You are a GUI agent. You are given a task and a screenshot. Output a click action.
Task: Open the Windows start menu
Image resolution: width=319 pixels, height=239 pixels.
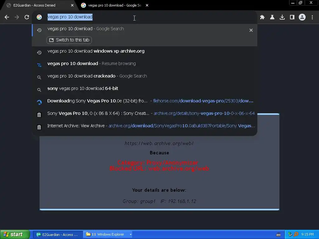pyautogui.click(x=15, y=235)
